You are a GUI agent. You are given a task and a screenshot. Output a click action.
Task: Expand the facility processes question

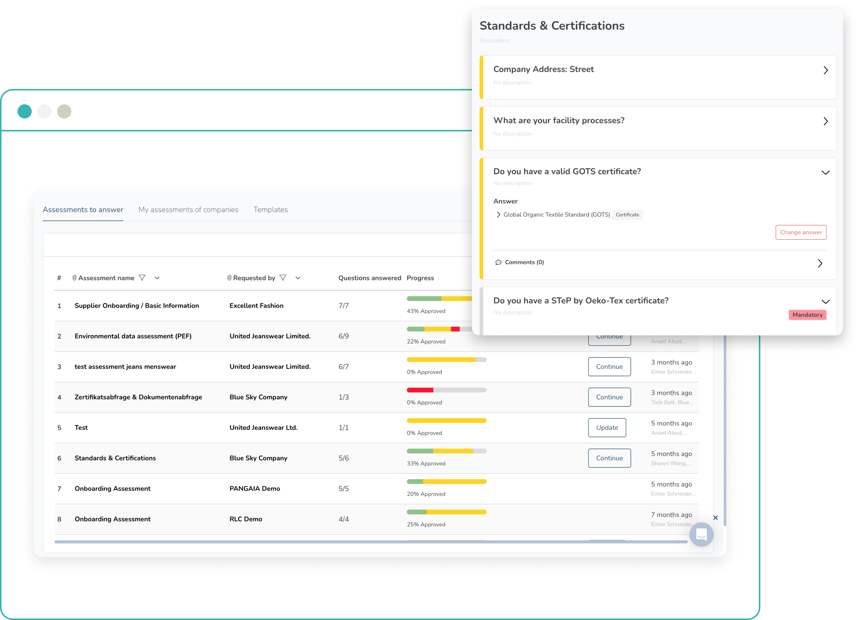(x=825, y=121)
